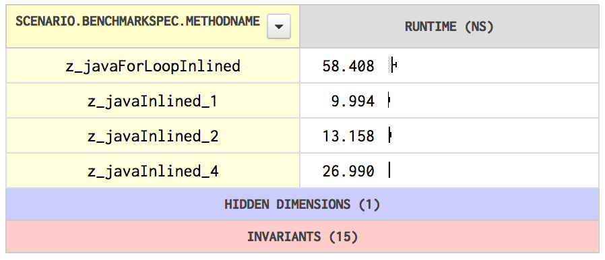
Task: Open the method name dropdown arrow
Action: [x=278, y=27]
